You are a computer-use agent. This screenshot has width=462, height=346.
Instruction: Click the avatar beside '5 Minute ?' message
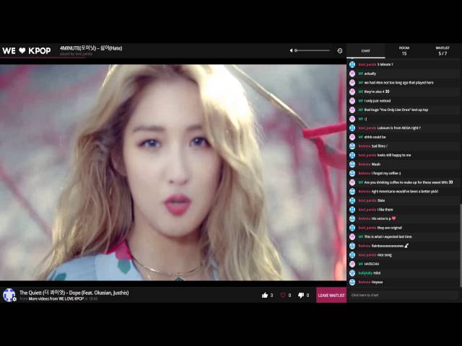click(352, 64)
